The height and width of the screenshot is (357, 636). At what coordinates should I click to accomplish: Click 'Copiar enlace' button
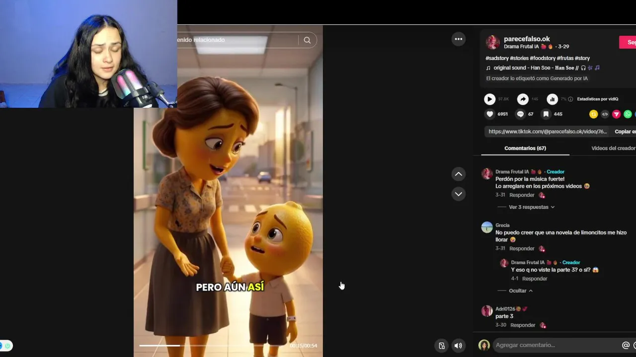click(625, 131)
